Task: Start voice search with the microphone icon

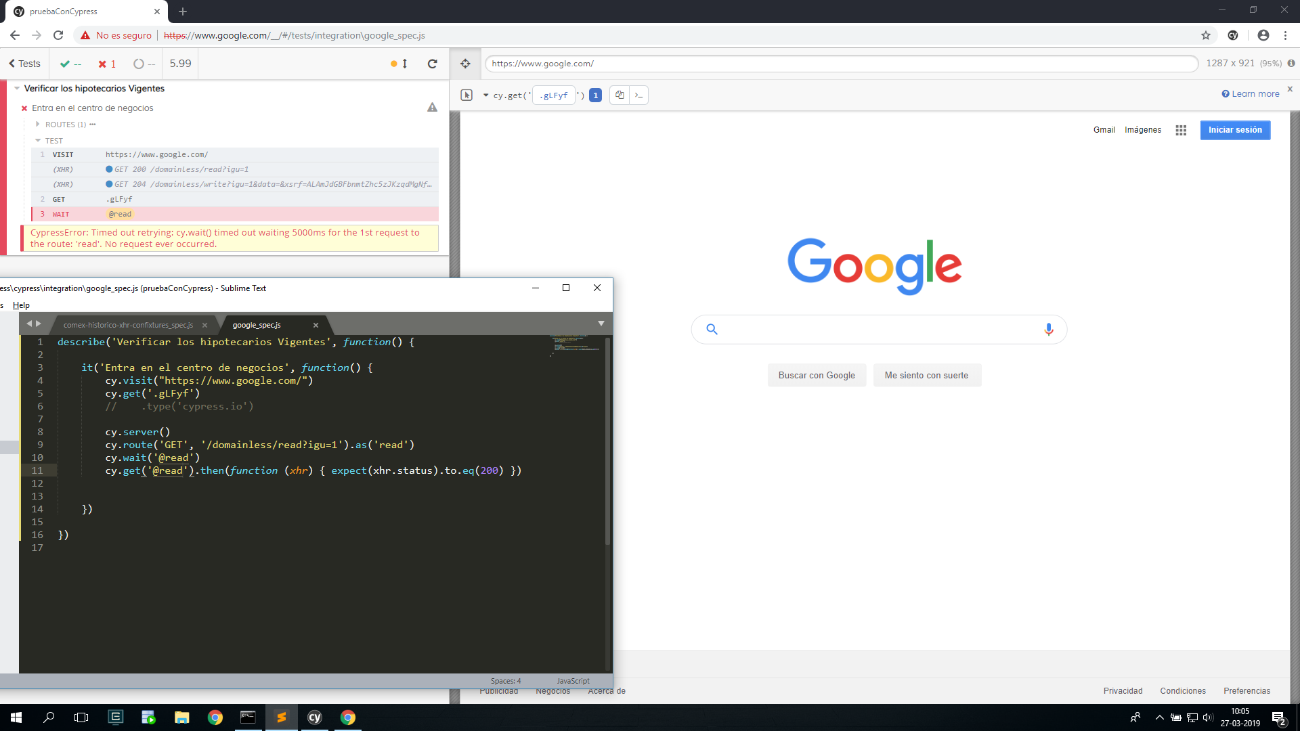Action: point(1049,329)
